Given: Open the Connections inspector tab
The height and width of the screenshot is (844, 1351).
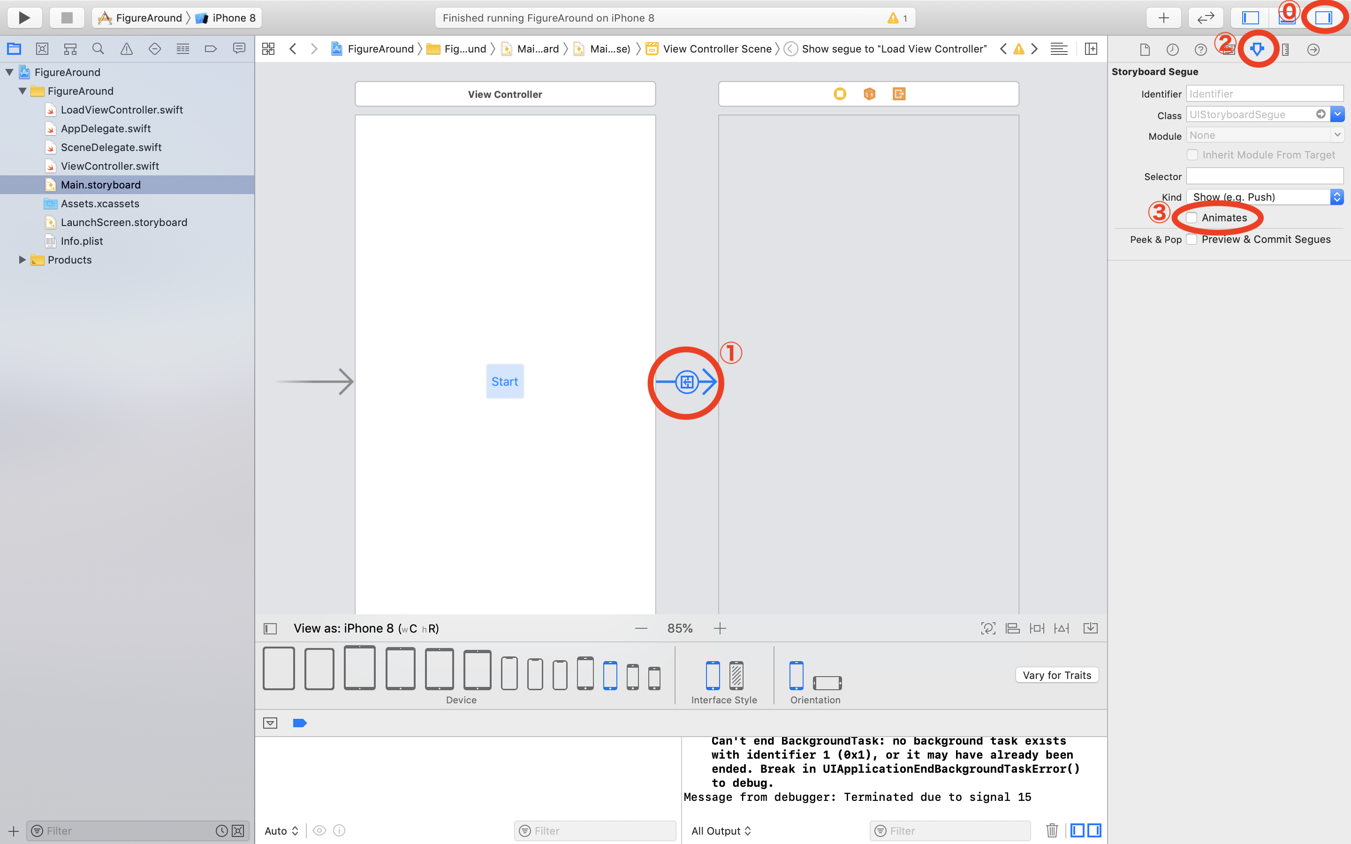Looking at the screenshot, I should pyautogui.click(x=1313, y=50).
